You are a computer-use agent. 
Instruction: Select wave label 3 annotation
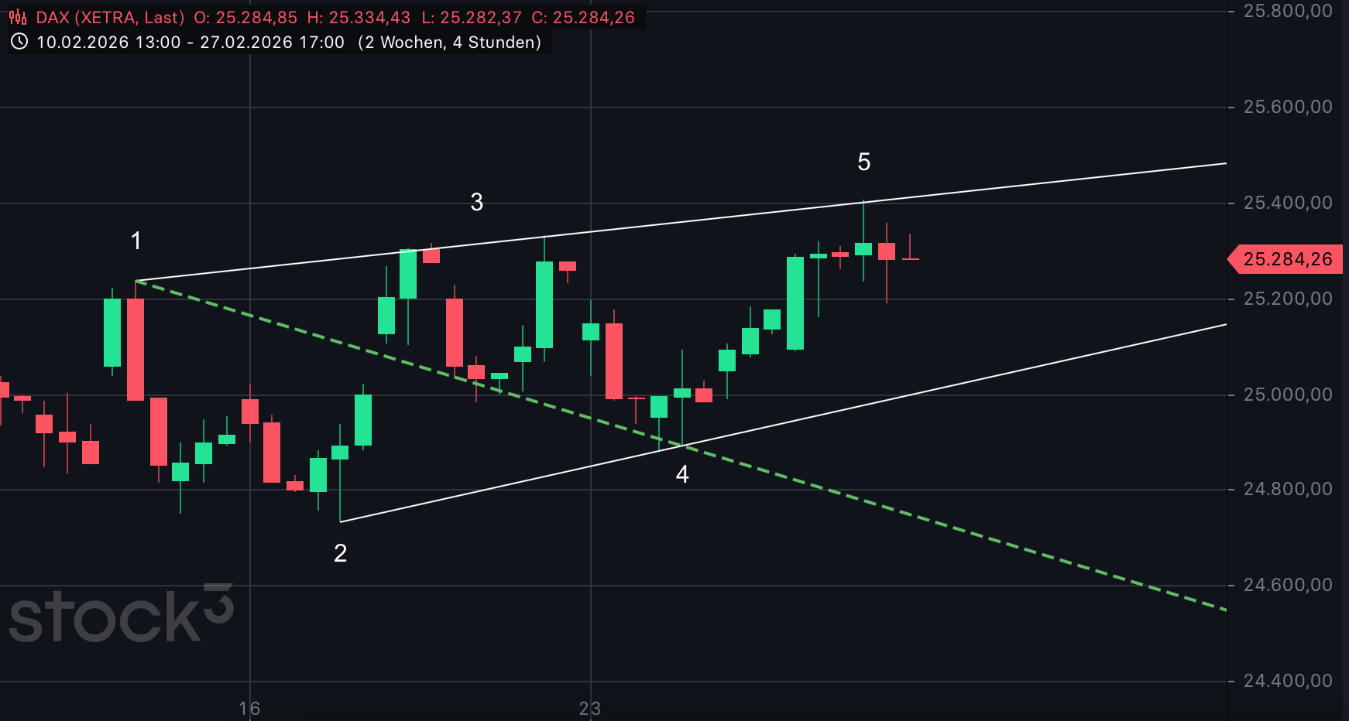tap(477, 202)
